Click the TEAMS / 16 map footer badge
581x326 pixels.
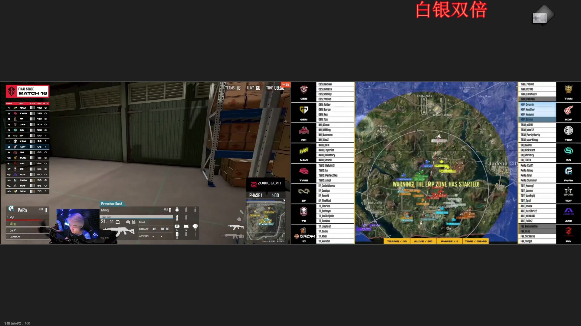[397, 241]
